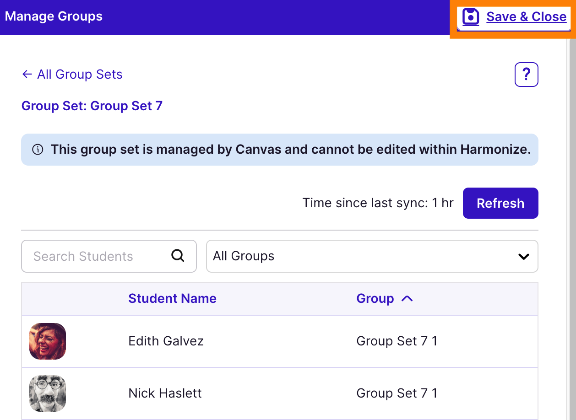Click the sort caret next to Group header
Image resolution: width=576 pixels, height=420 pixels.
407,299
